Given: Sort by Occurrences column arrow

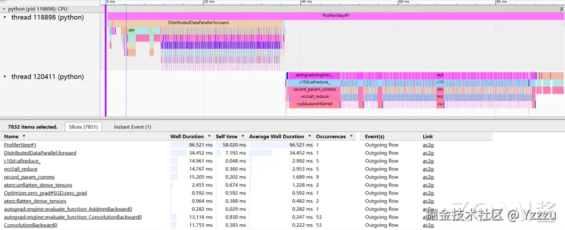Looking at the screenshot, I should [x=351, y=137].
